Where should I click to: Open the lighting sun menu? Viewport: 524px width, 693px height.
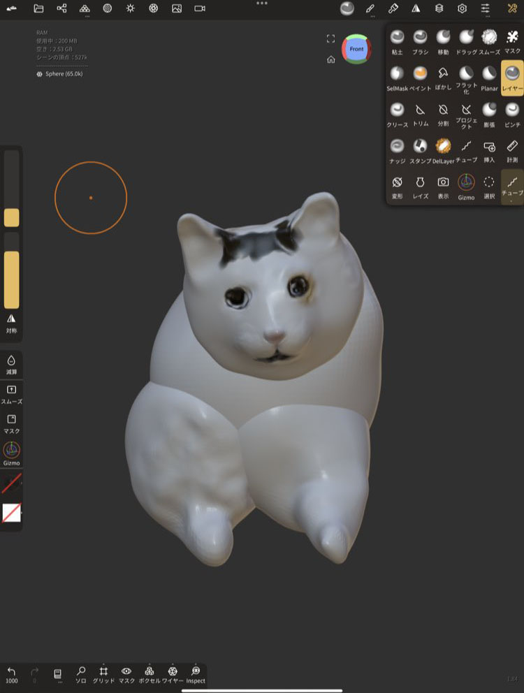(131, 8)
